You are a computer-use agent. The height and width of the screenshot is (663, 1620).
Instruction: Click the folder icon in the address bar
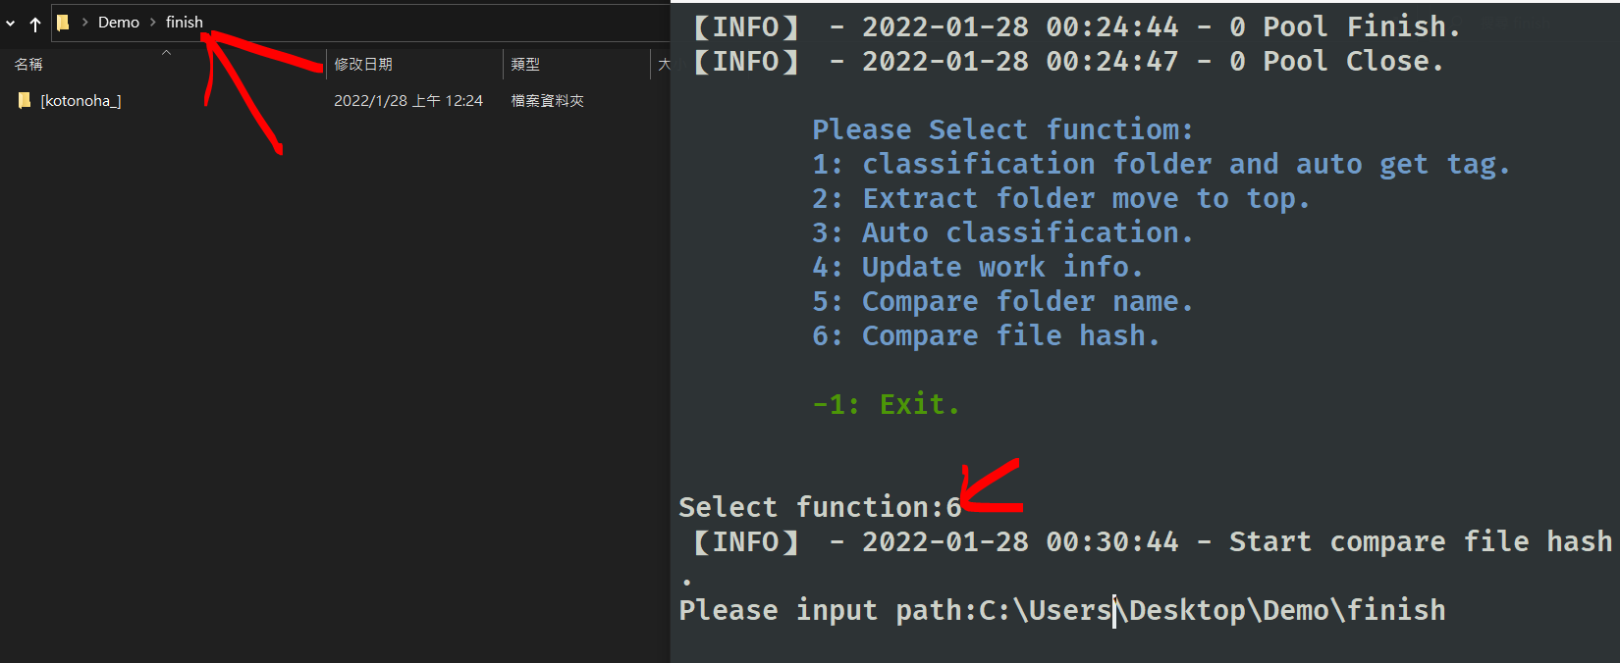pyautogui.click(x=63, y=23)
